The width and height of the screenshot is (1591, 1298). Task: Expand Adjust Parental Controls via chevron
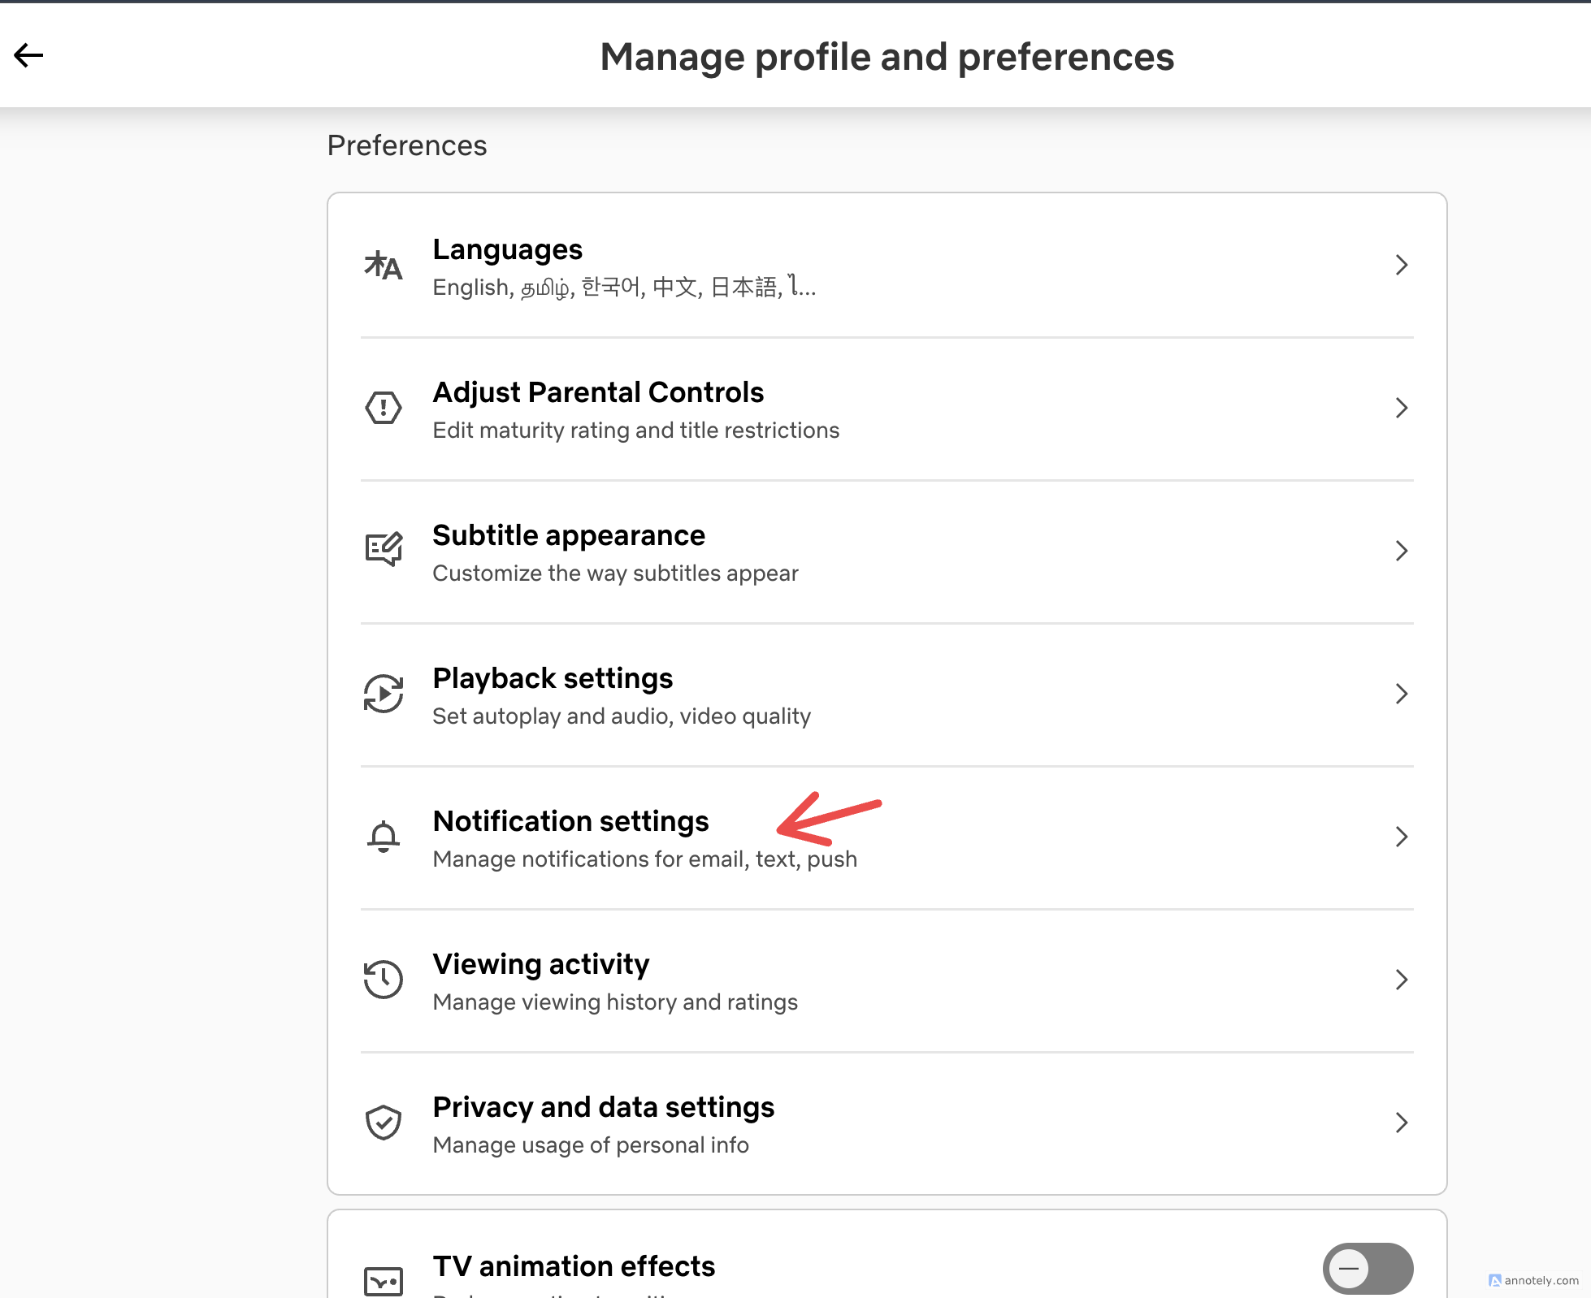(1401, 408)
